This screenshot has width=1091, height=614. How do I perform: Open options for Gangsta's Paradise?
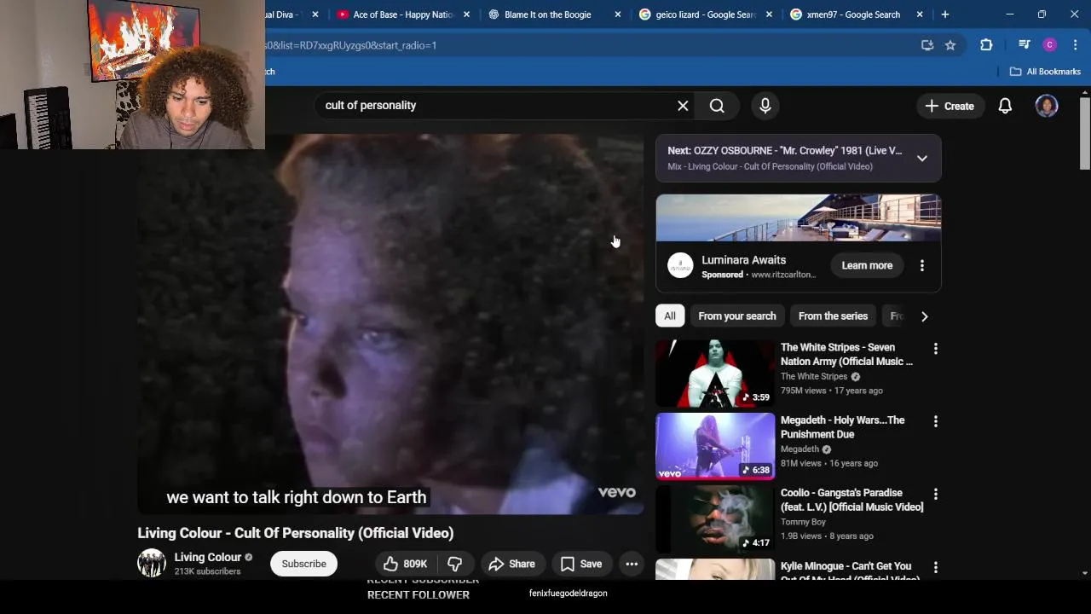click(x=935, y=494)
